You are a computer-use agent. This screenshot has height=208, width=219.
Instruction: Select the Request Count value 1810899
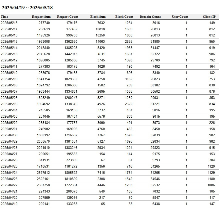70,179
